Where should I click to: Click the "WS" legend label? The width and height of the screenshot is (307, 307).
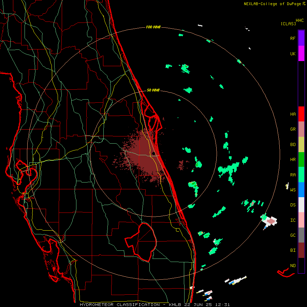pyautogui.click(x=293, y=190)
